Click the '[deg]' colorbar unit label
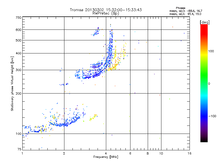 [x=205, y=23]
